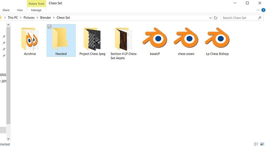This screenshot has width=266, height=146.
Task: Navigate to Blender in address bar
Action: pyautogui.click(x=45, y=18)
